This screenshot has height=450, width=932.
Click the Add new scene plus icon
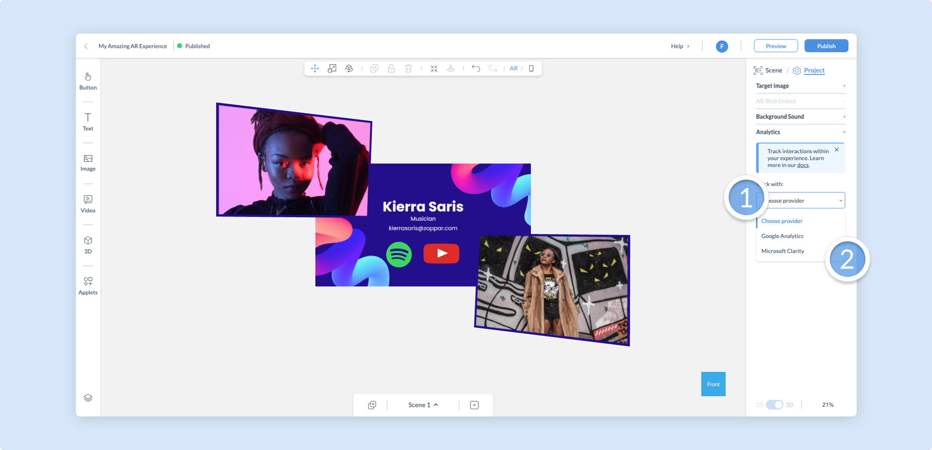pyautogui.click(x=474, y=405)
